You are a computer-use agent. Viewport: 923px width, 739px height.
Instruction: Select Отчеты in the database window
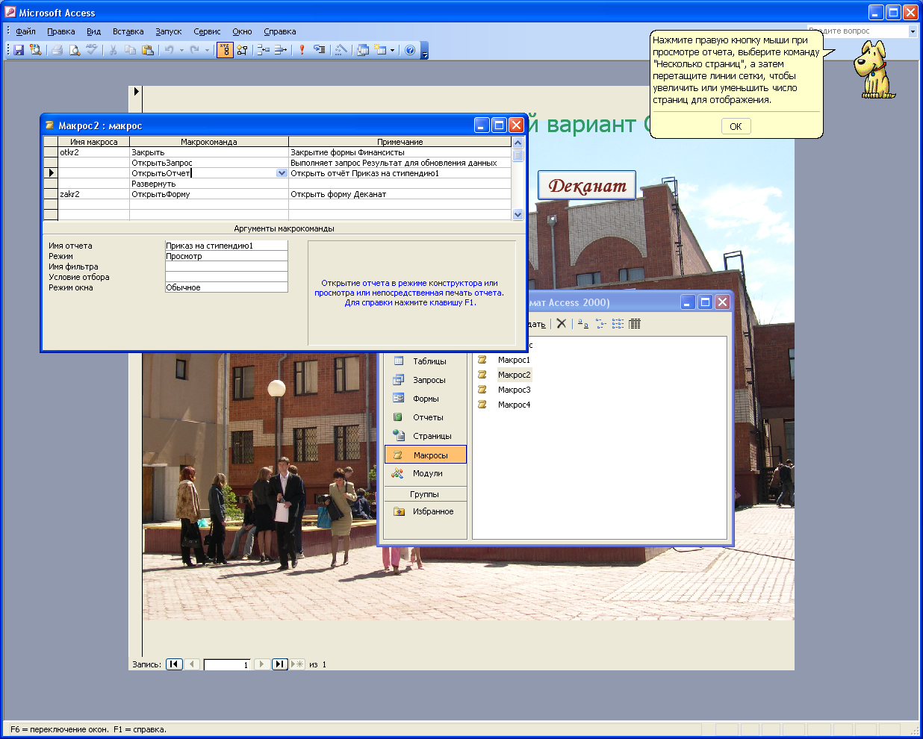[x=426, y=417]
